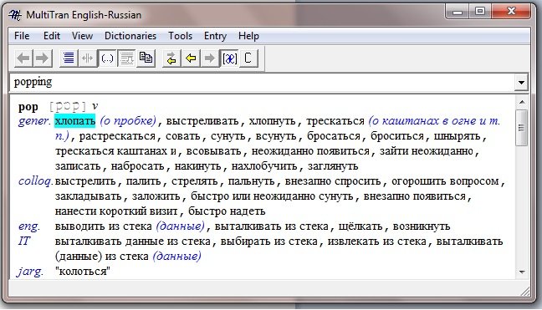Maximize the MultiTran window
The image size is (542, 310).
pos(480,12)
